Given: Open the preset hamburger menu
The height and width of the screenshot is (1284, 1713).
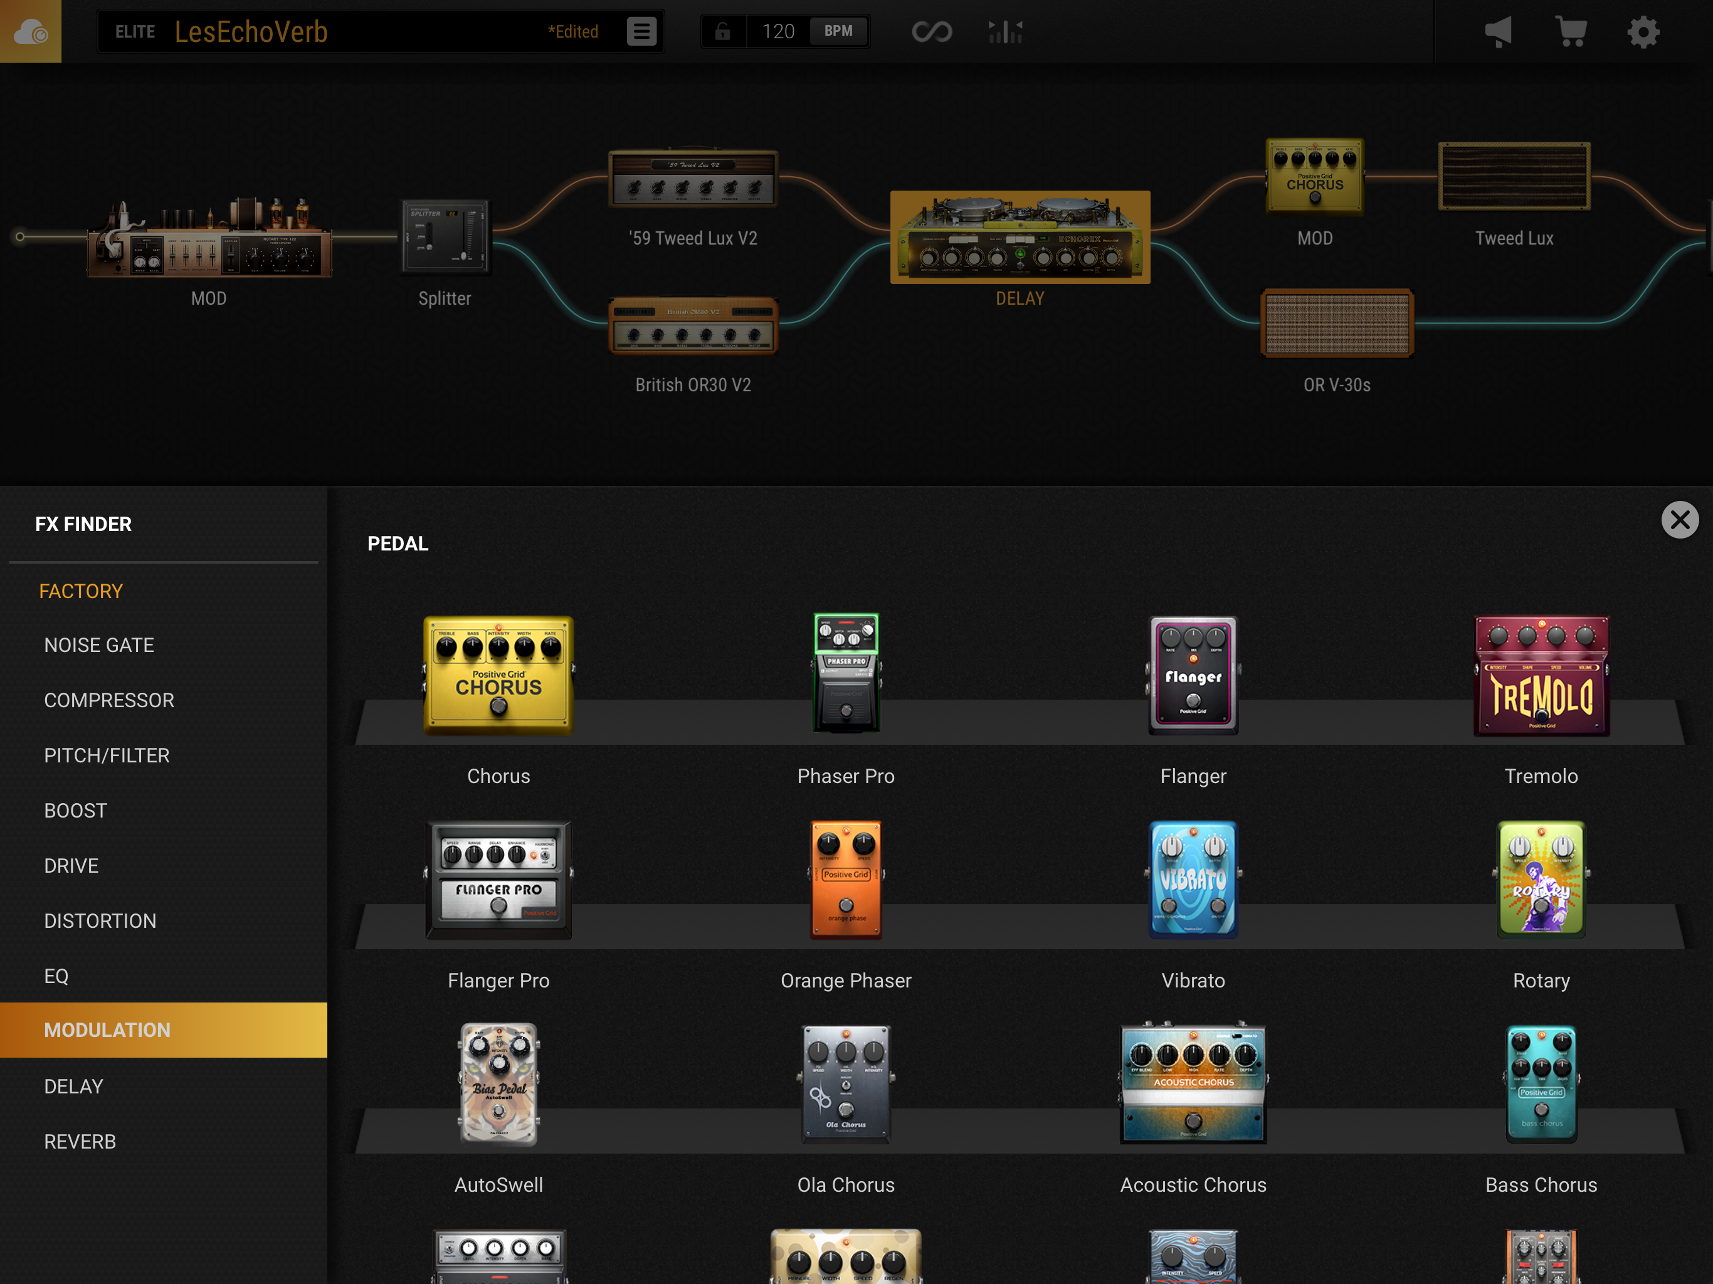Looking at the screenshot, I should [641, 31].
